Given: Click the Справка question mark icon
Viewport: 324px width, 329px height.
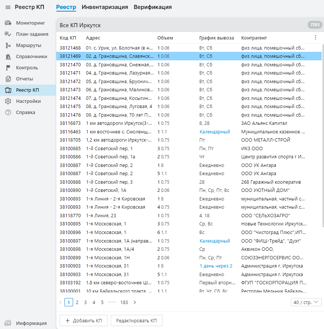Looking at the screenshot, I should coord(8,113).
